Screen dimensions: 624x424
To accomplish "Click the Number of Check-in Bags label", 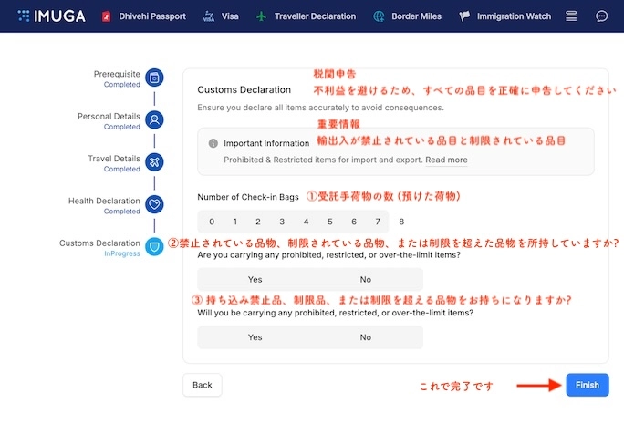I will pyautogui.click(x=248, y=197).
